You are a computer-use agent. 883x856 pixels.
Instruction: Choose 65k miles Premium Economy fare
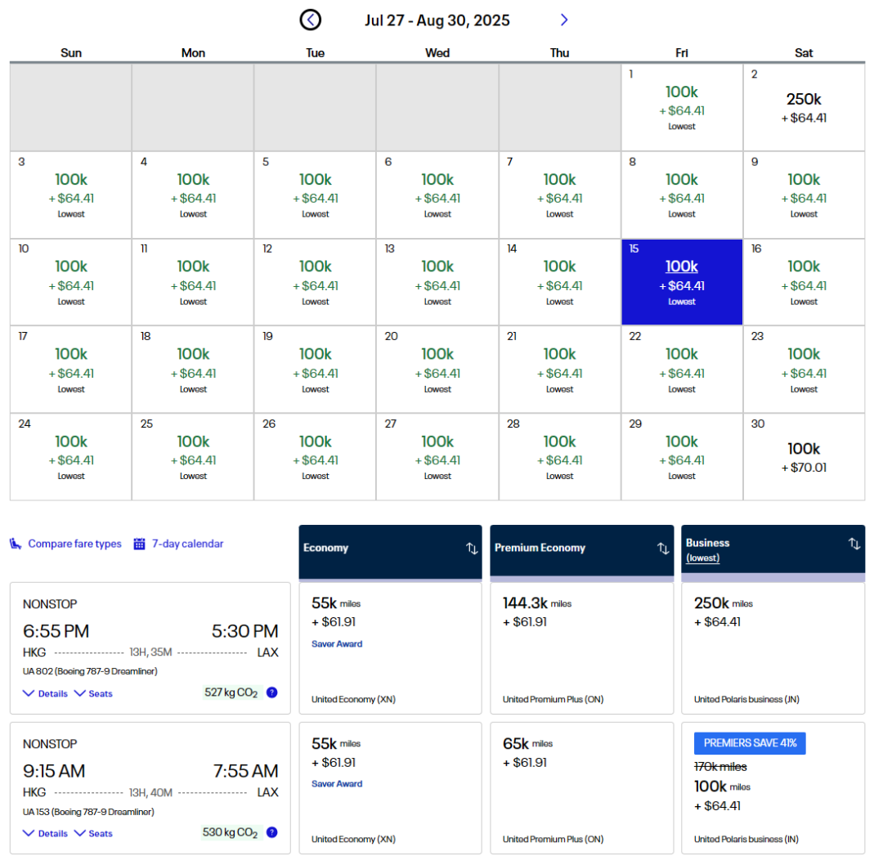click(582, 788)
